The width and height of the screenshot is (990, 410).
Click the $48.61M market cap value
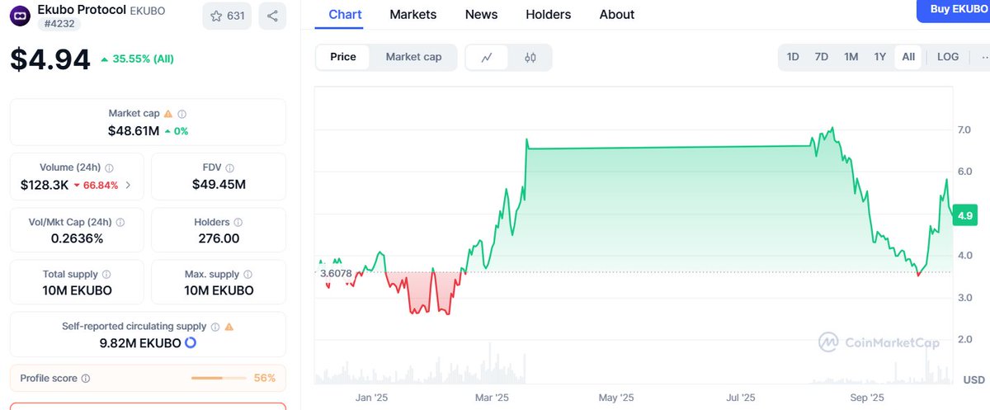pos(133,131)
